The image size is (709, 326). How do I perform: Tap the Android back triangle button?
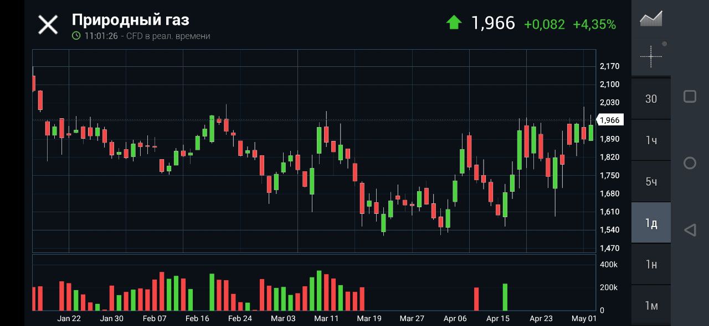[690, 230]
